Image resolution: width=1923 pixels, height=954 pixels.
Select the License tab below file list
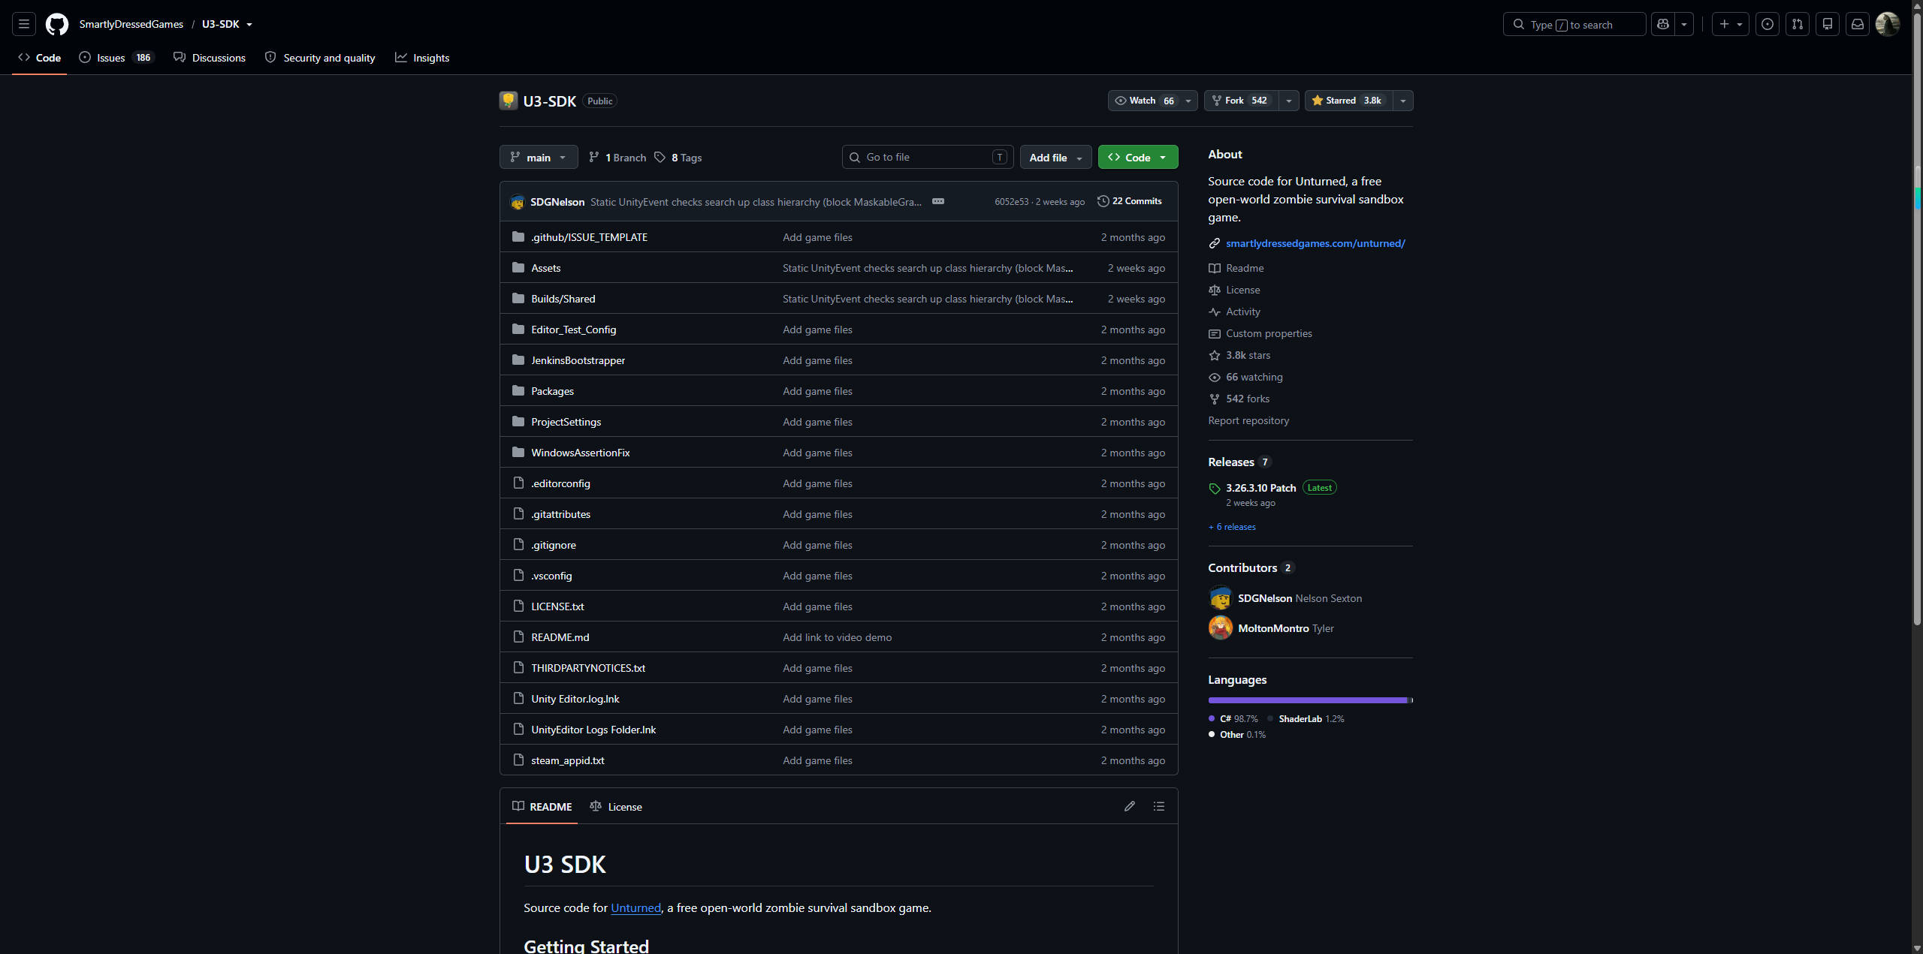tap(616, 806)
